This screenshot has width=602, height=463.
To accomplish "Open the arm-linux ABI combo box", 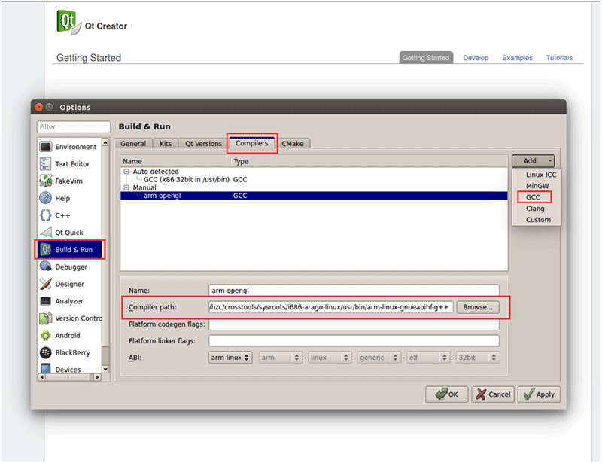I will tap(230, 358).
